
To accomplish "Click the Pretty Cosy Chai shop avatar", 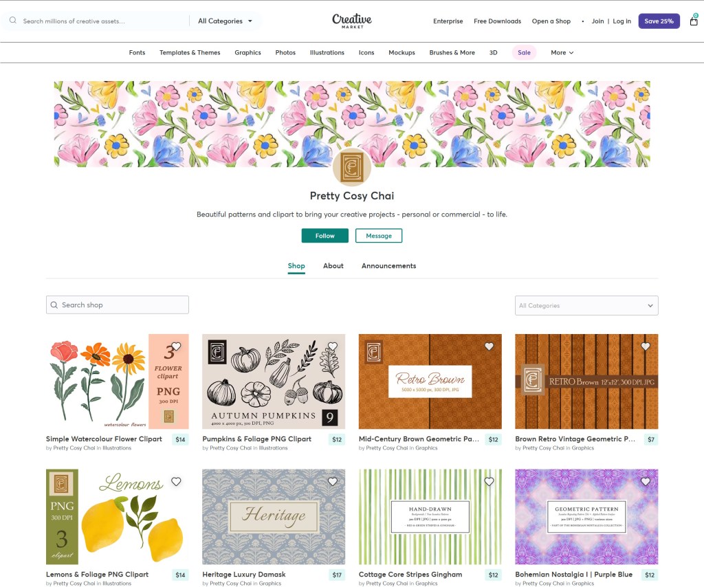I will 351,167.
